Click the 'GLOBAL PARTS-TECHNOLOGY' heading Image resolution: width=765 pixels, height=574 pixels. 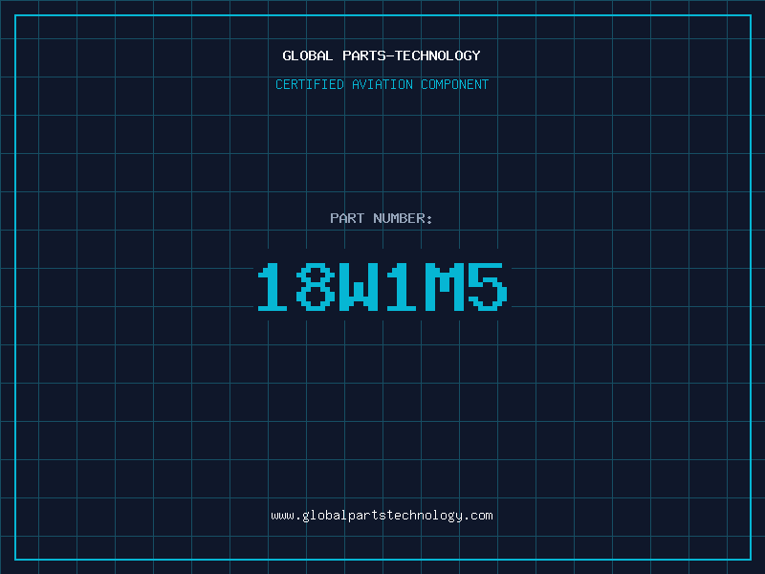[382, 55]
